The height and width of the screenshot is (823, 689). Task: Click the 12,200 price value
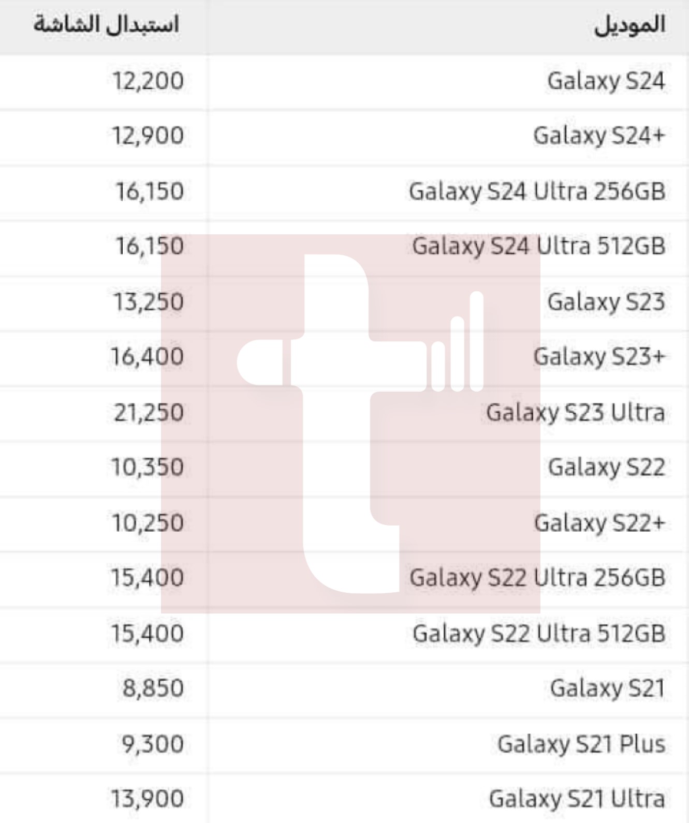(x=148, y=81)
